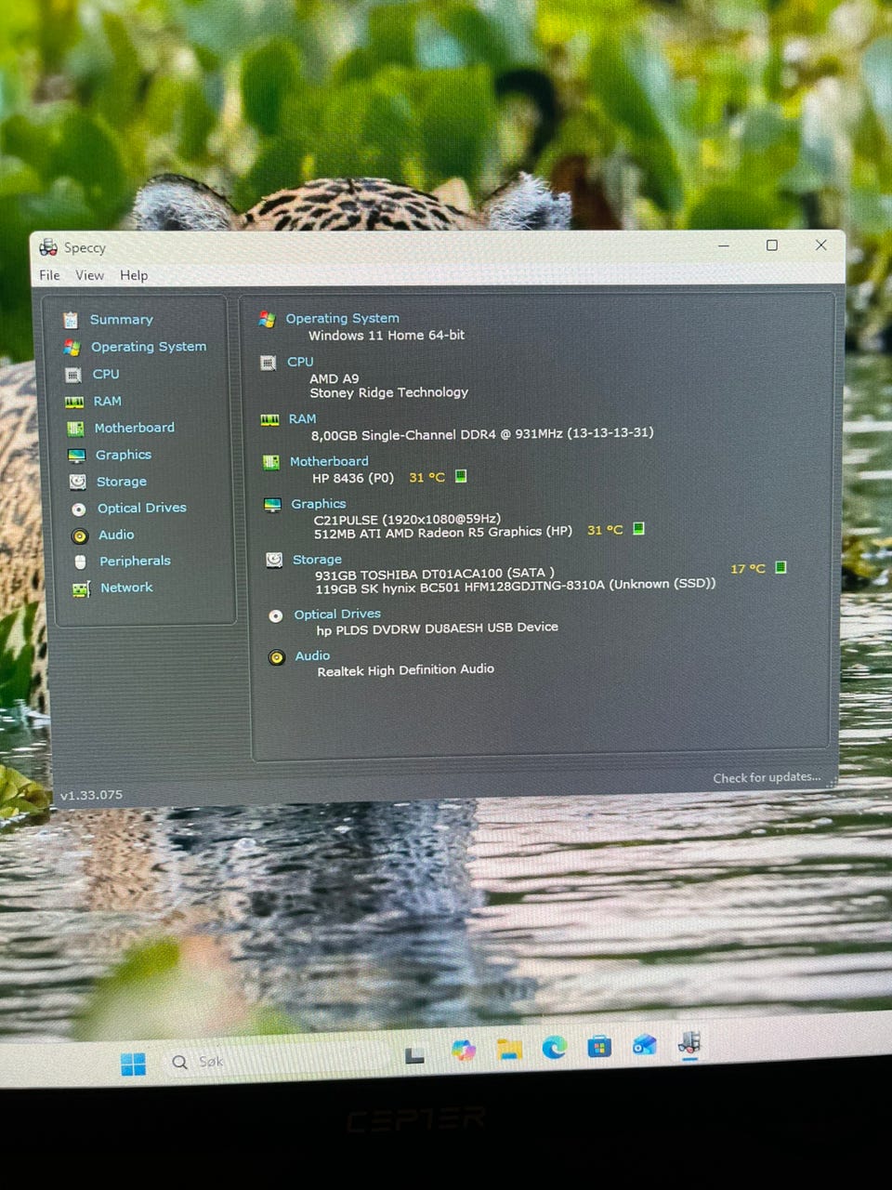Click the AMD A9 text
Image resolution: width=892 pixels, height=1190 pixels.
[x=334, y=378]
